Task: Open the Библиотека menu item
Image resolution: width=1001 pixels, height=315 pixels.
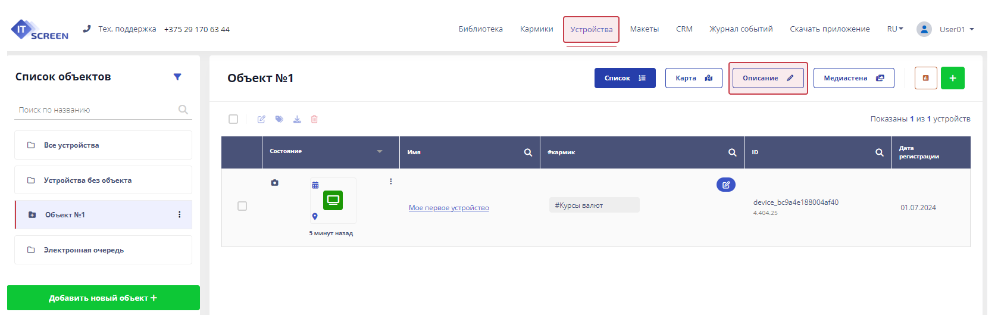Action: (480, 29)
